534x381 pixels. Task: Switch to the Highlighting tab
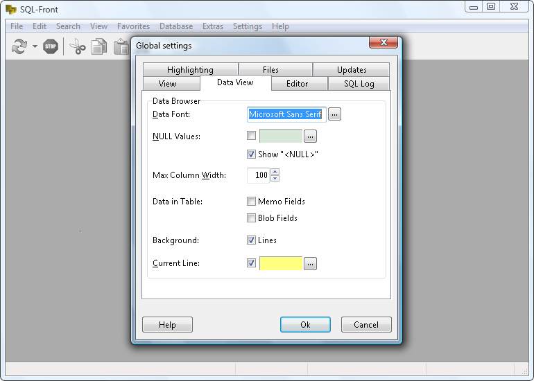(x=191, y=70)
